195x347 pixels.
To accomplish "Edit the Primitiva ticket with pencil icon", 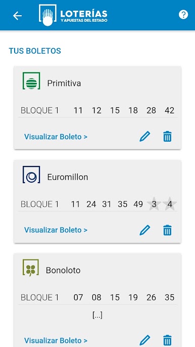I will [x=145, y=137].
